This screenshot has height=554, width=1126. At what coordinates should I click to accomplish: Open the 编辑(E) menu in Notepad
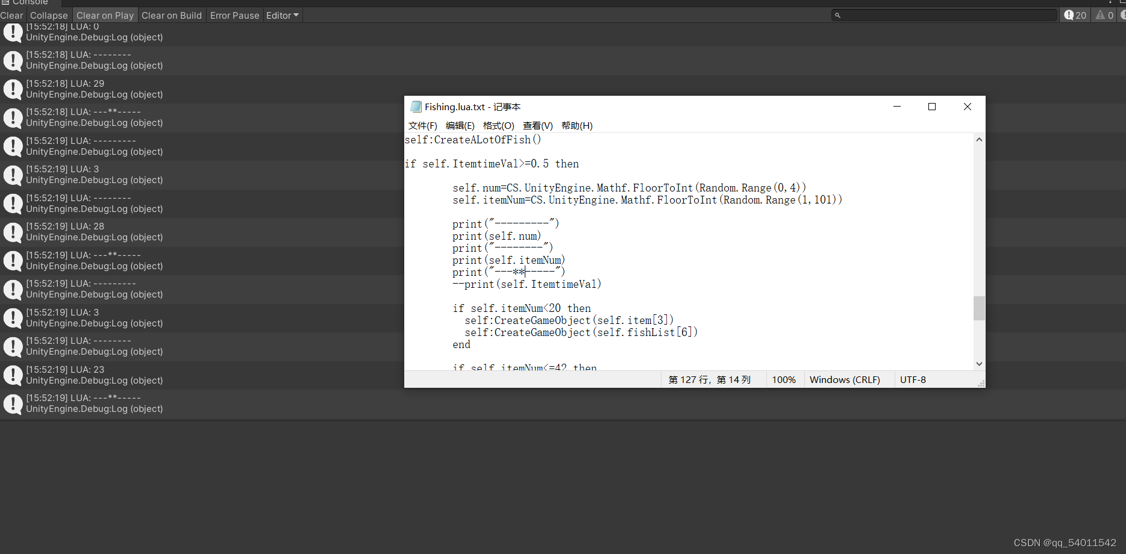pos(460,125)
